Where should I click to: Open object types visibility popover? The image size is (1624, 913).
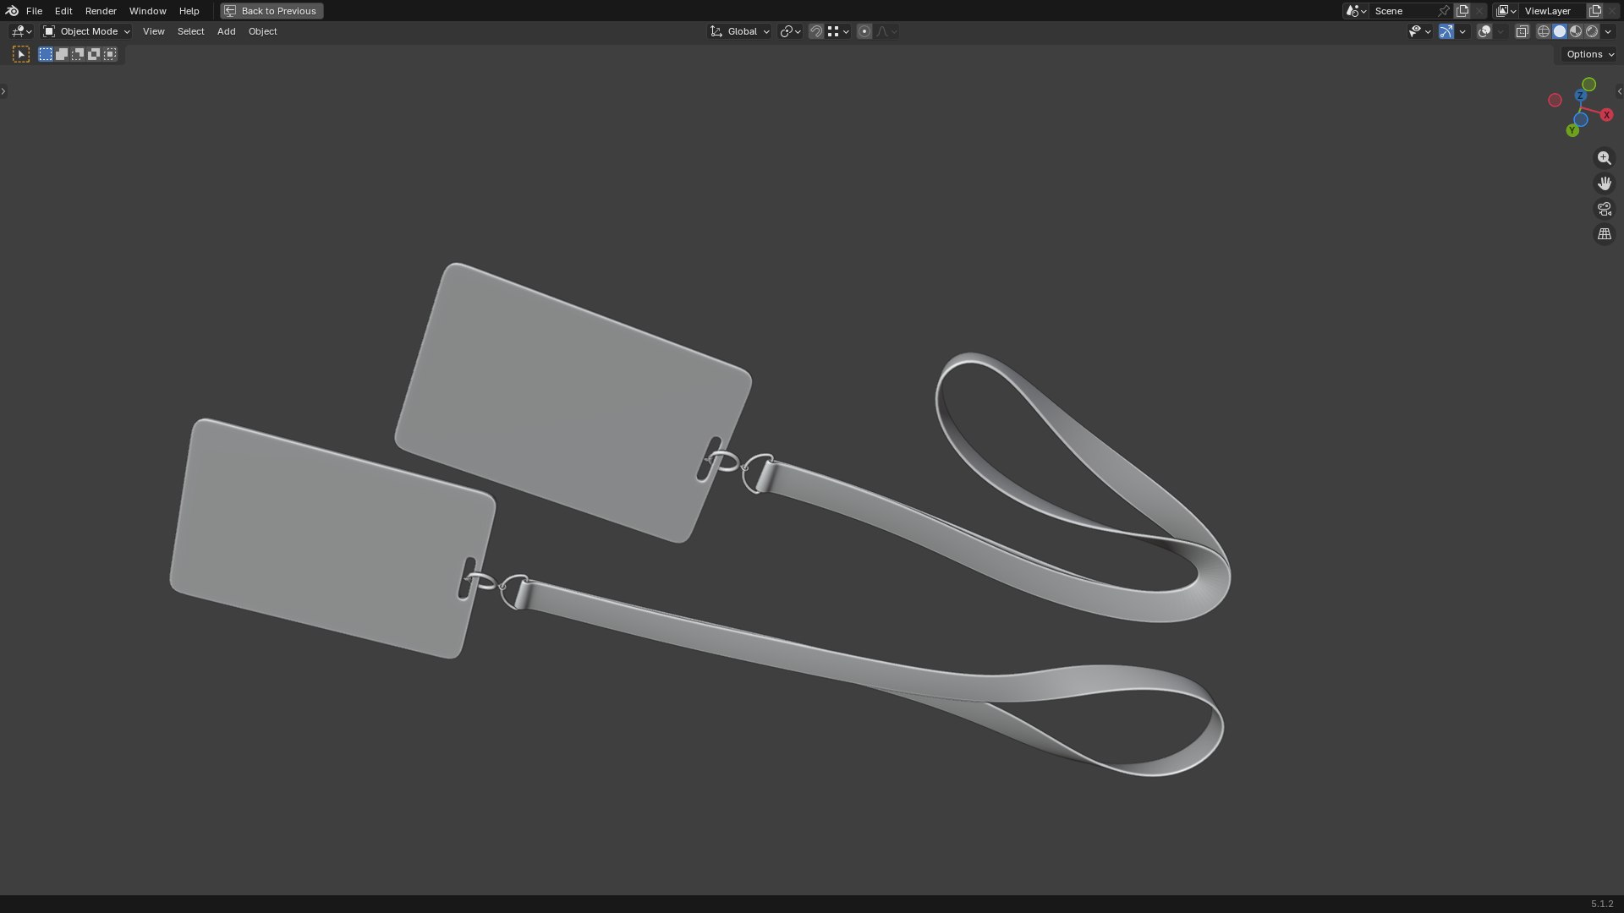pyautogui.click(x=1419, y=31)
